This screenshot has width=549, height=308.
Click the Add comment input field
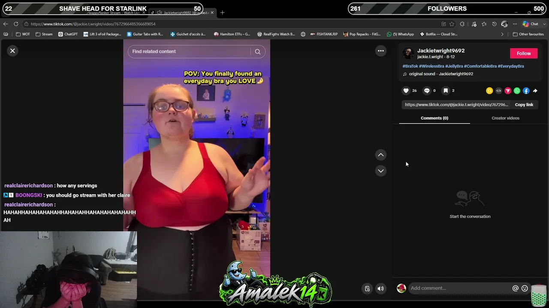coord(460,288)
